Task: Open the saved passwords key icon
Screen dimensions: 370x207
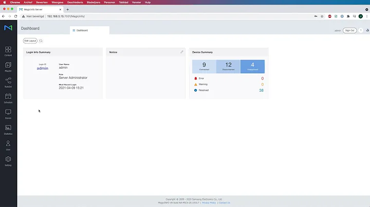Action: [316, 16]
